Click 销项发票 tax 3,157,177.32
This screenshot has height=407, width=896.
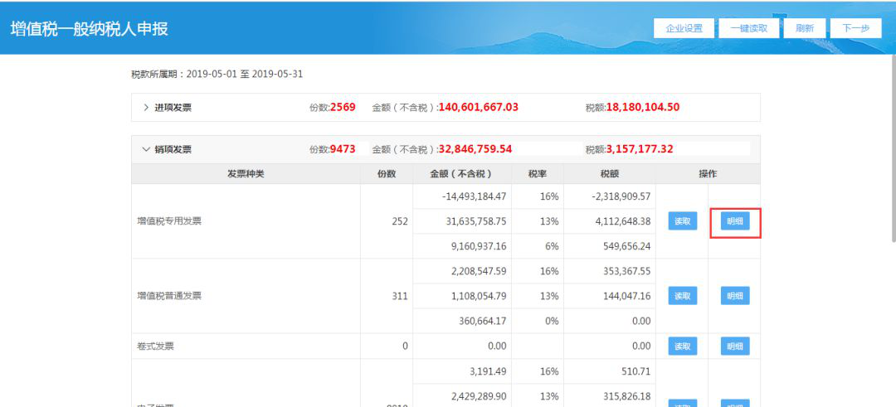point(640,149)
